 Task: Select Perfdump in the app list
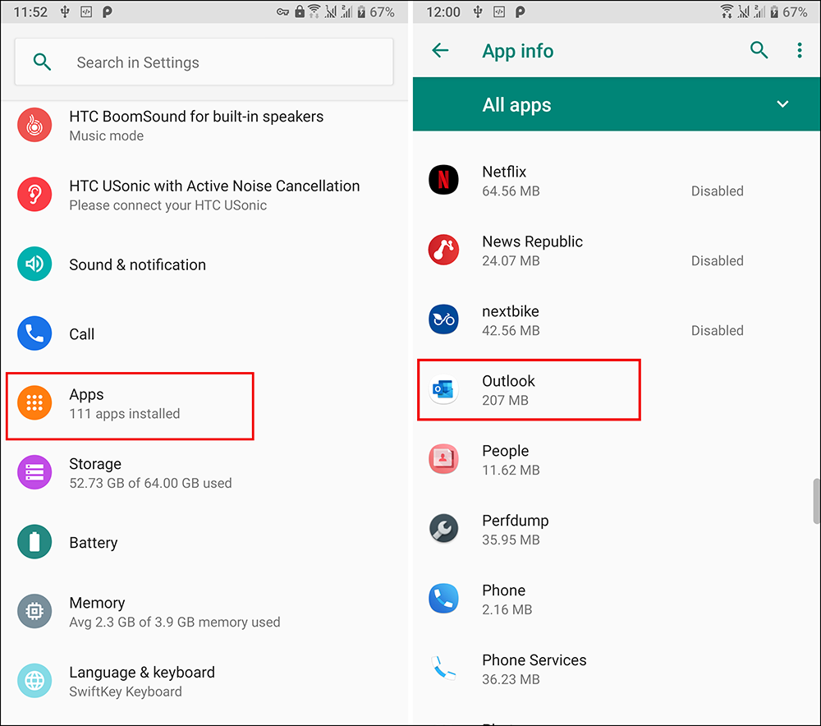click(x=616, y=529)
